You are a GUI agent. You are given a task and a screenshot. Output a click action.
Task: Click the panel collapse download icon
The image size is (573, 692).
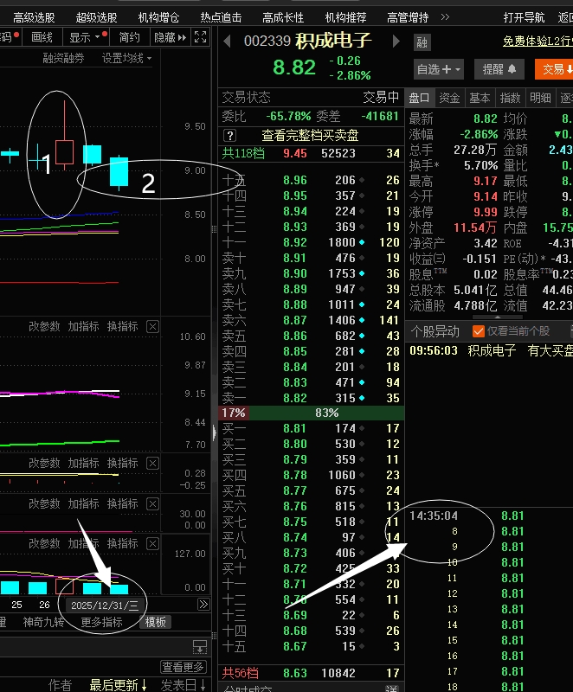click(x=200, y=646)
